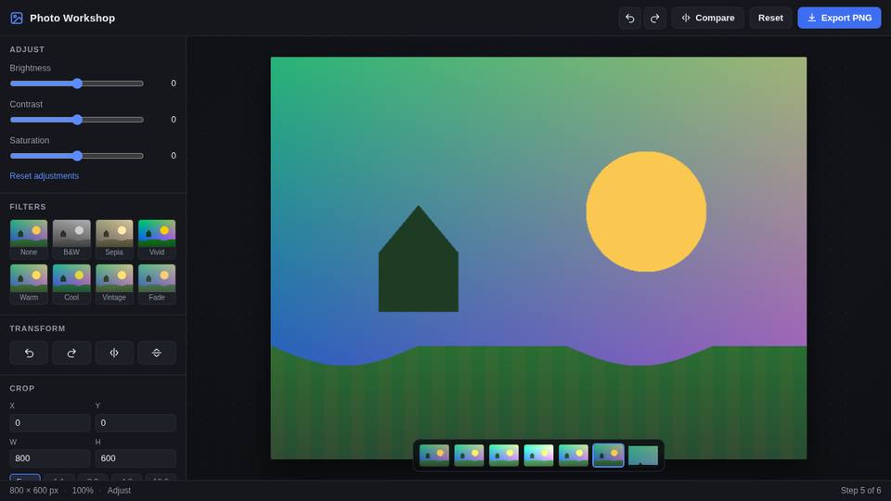Open the second history thumbnail
This screenshot has height=501, width=891.
coord(469,456)
